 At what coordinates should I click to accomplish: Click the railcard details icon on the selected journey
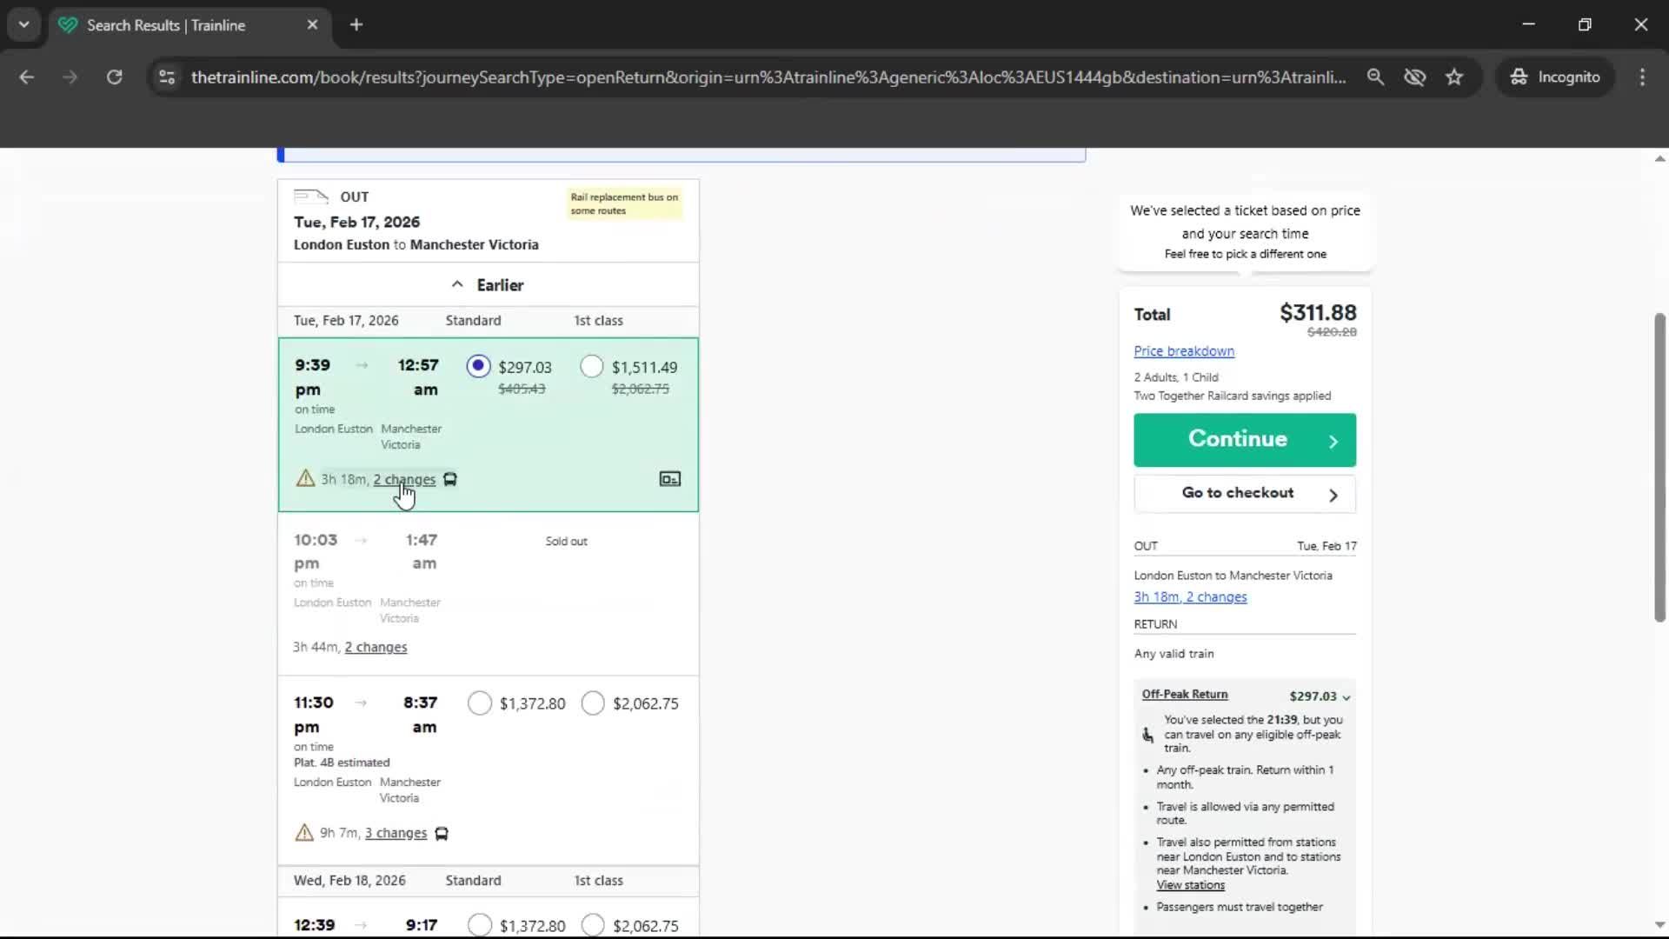[x=670, y=479]
